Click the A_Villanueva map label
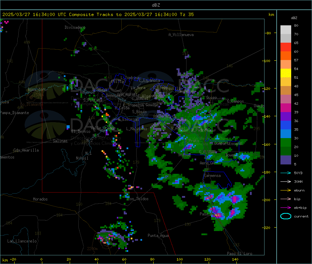312x264 pixels. coord(181,35)
